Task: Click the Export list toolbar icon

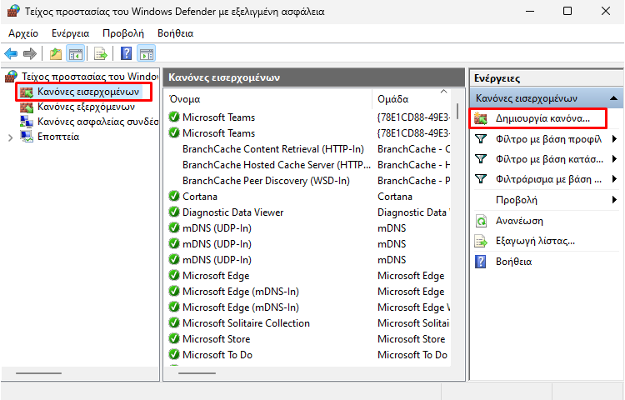Action: (101, 53)
